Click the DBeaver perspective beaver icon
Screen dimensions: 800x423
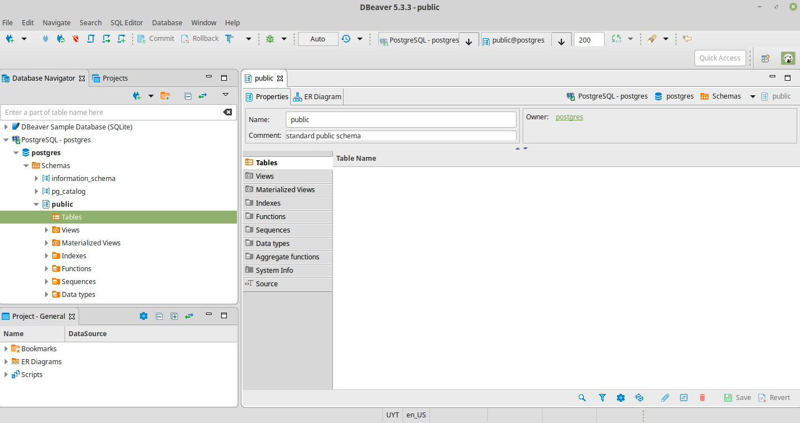pyautogui.click(x=788, y=58)
